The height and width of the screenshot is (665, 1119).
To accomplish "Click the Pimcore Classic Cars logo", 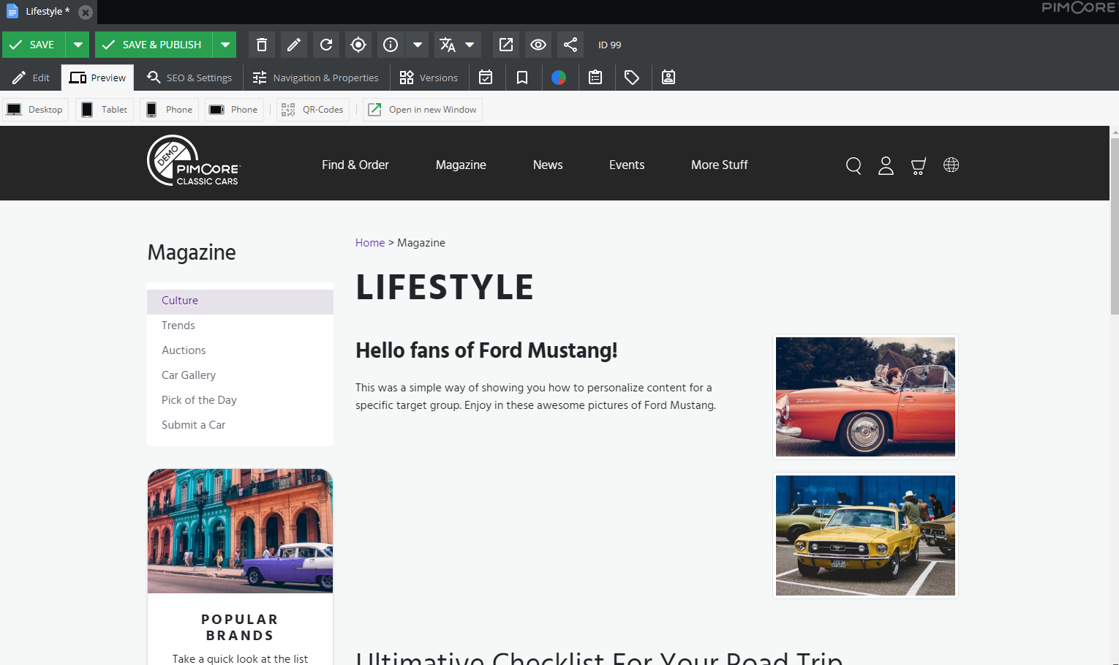I will 194,161.
